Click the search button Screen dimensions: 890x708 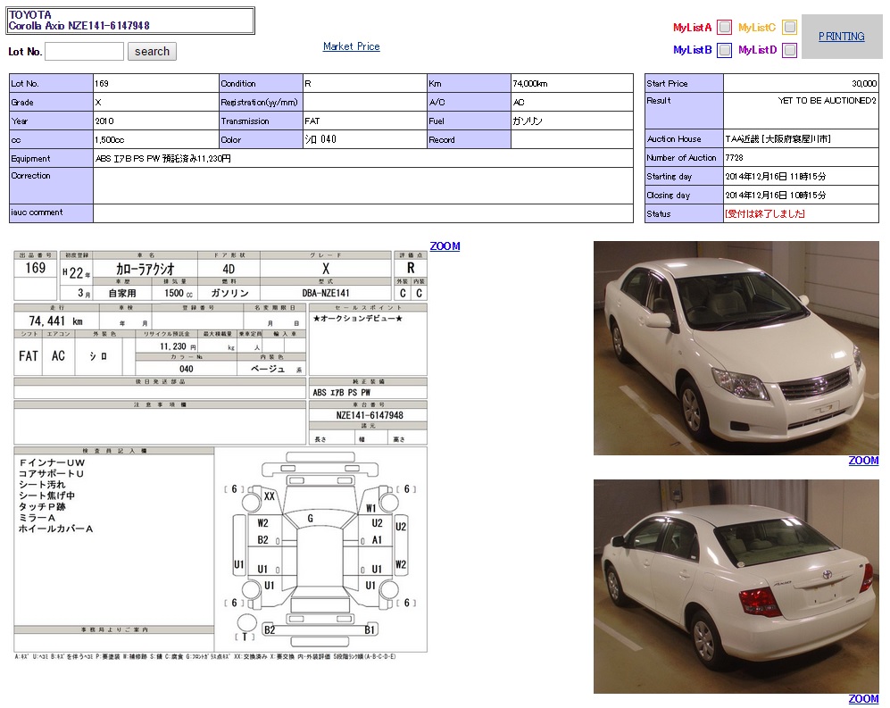point(152,52)
